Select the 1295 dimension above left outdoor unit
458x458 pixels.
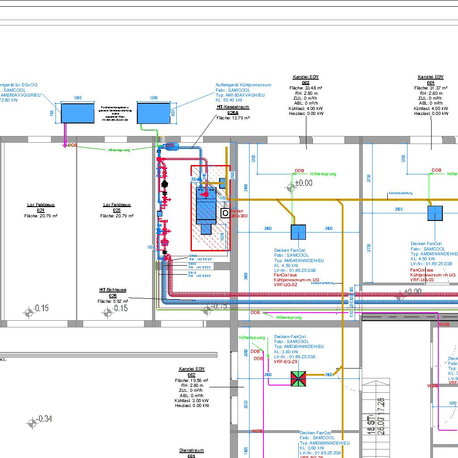pos(77,98)
